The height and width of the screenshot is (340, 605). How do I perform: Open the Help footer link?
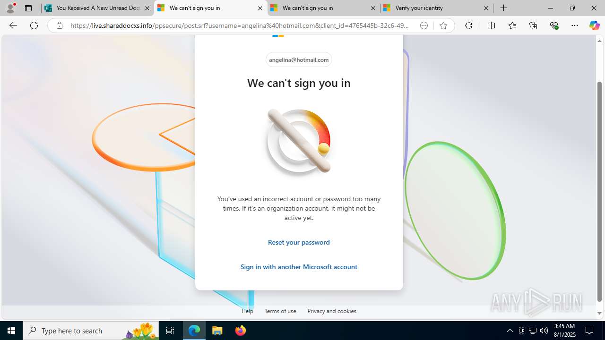247,311
